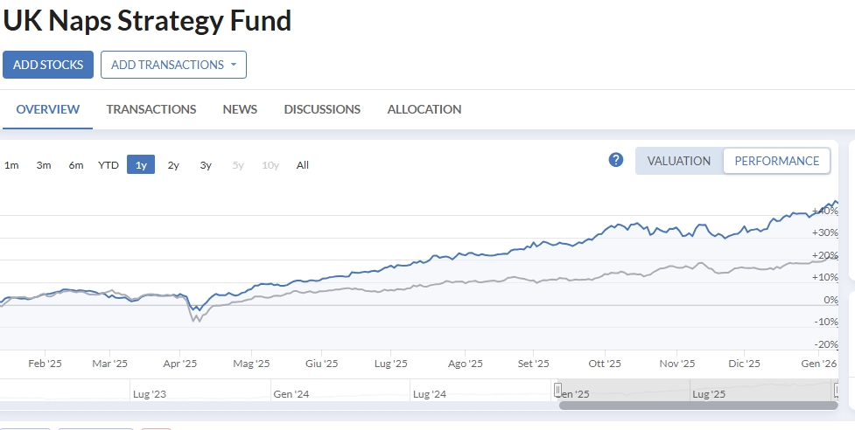855x430 pixels.
Task: Click the -20% y-axis label
Action: click(827, 344)
